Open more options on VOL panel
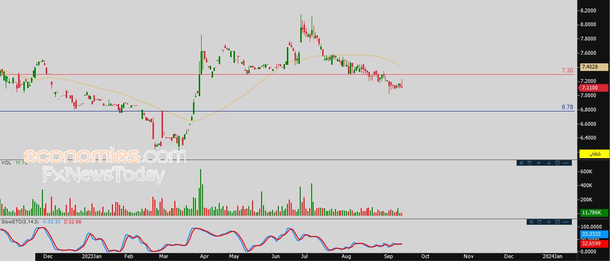 tap(566, 163)
